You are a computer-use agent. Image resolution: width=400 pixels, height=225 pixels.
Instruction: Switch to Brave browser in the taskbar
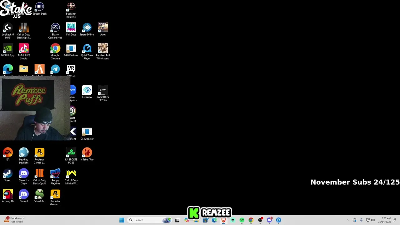point(223,220)
